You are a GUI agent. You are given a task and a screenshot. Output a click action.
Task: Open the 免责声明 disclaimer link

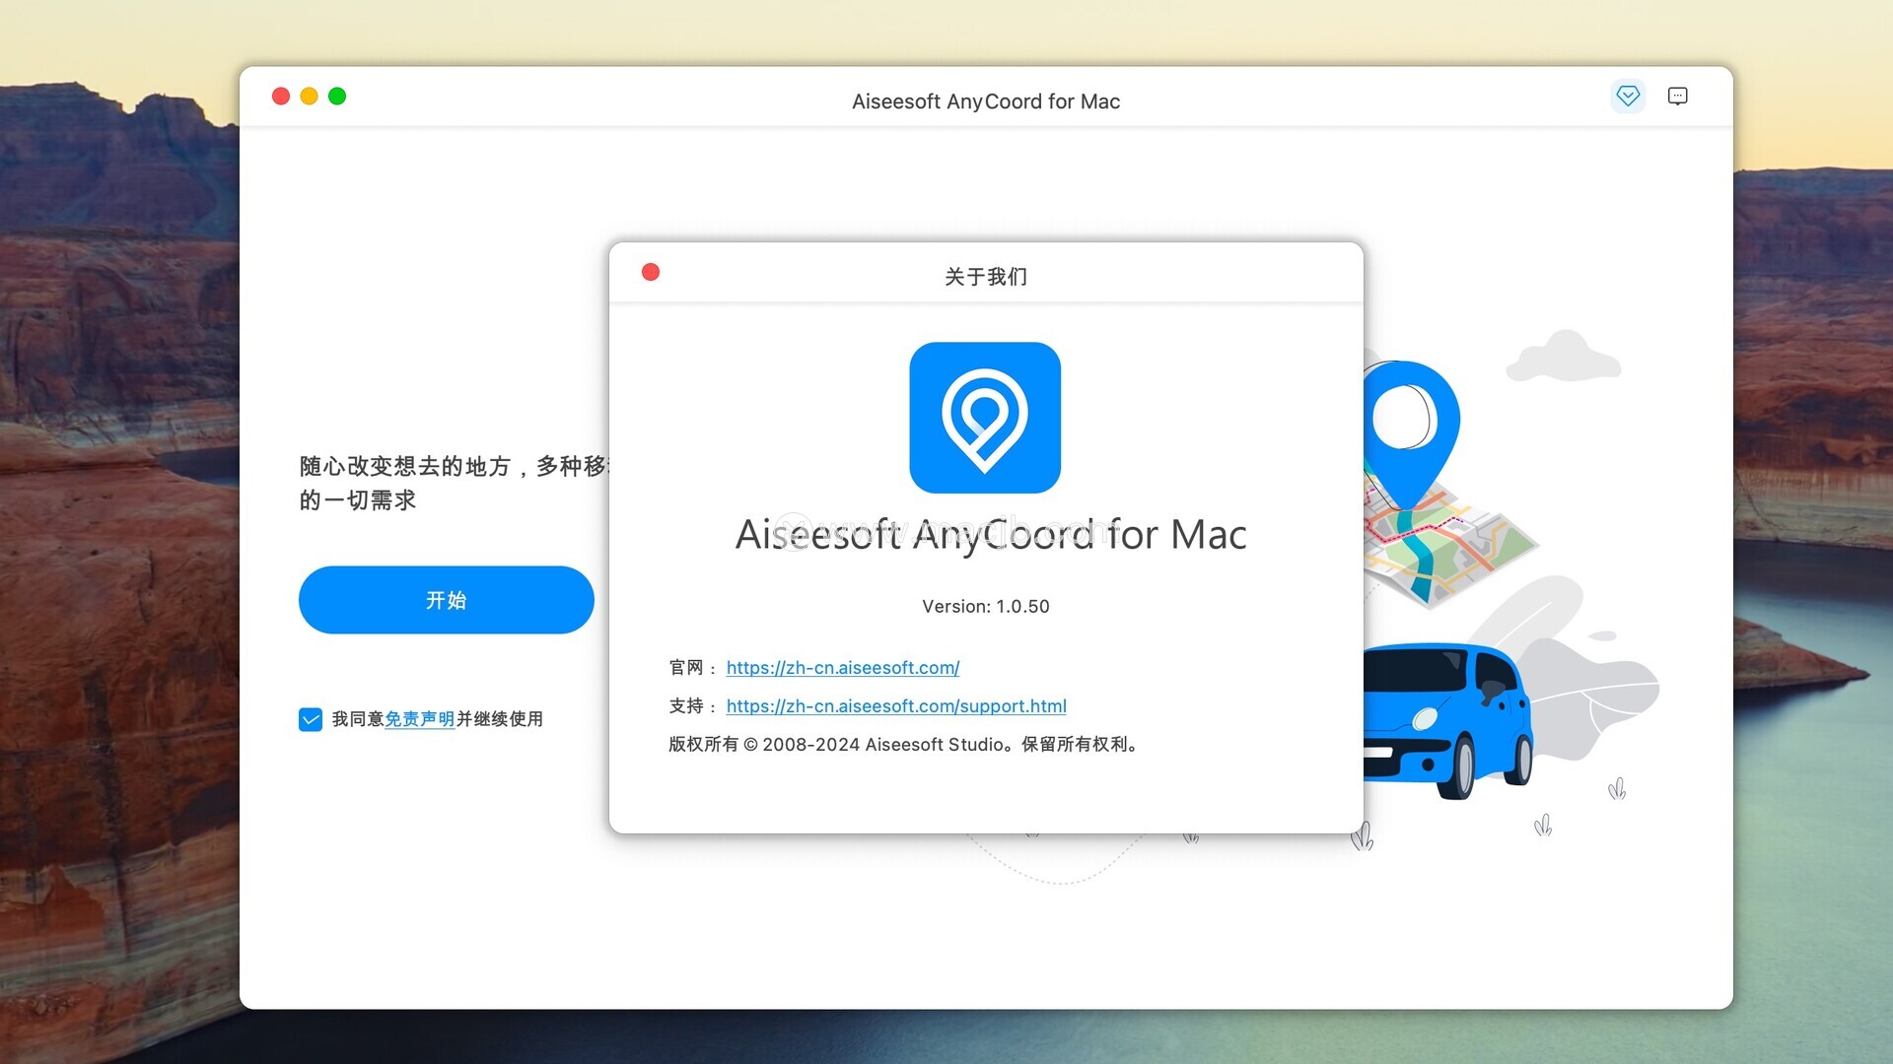point(420,719)
